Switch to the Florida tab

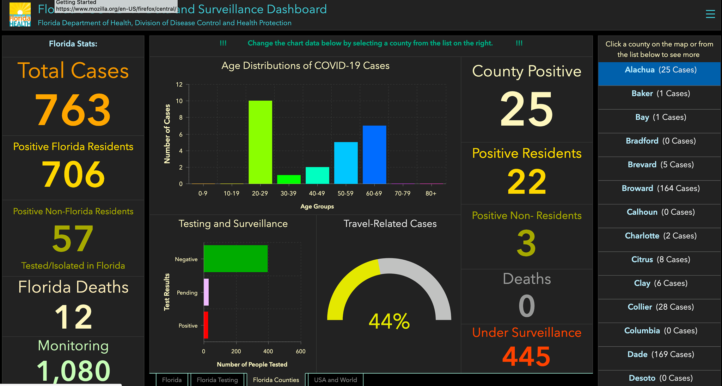[172, 380]
